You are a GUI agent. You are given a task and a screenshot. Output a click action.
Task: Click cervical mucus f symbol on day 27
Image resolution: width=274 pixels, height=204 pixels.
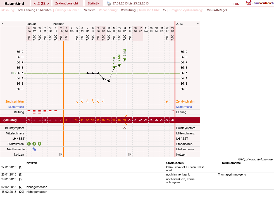(167, 102)
